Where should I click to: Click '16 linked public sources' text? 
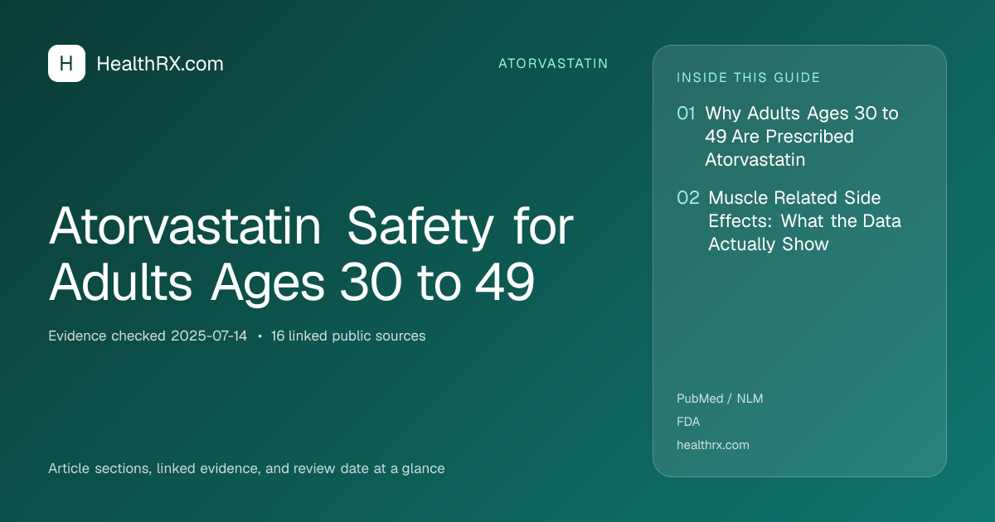(x=348, y=336)
